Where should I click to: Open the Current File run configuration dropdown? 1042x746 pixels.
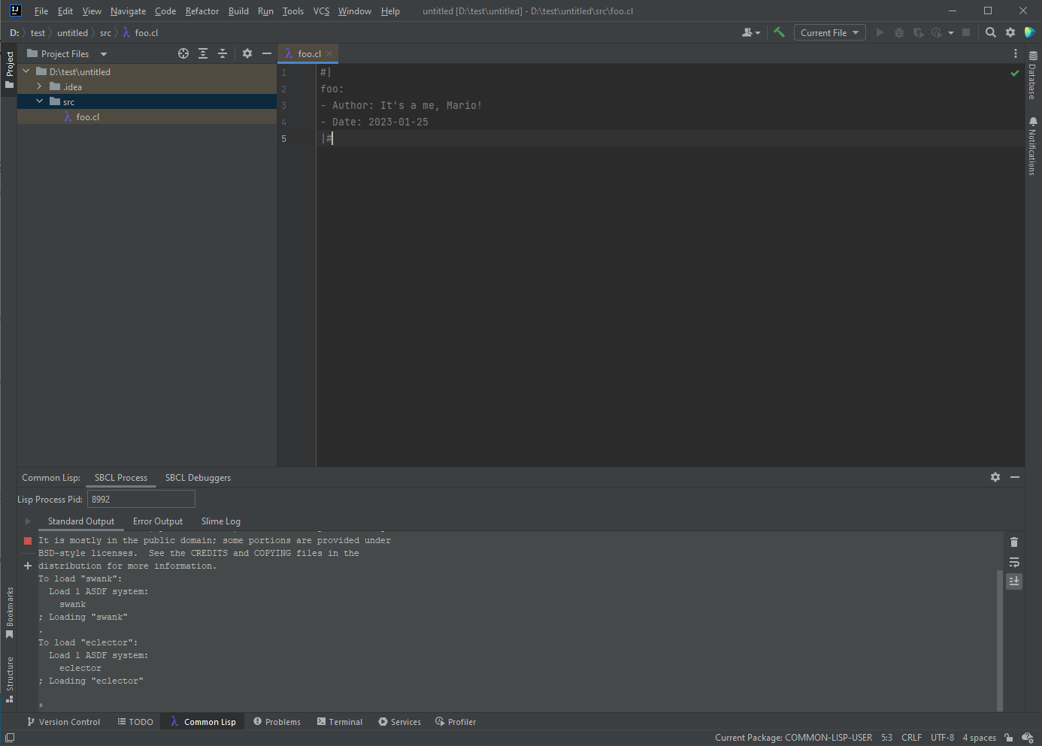(830, 32)
